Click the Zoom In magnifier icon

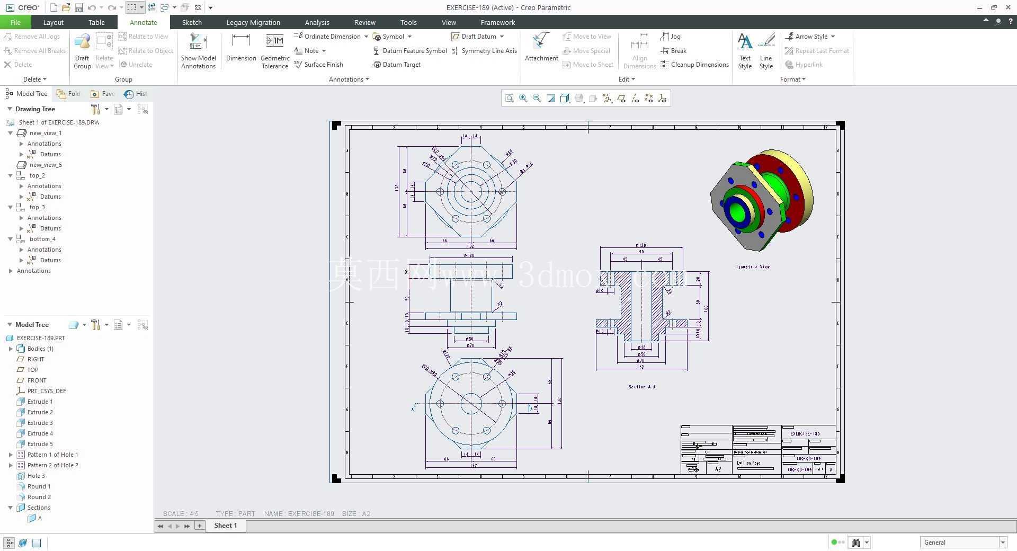tap(523, 98)
